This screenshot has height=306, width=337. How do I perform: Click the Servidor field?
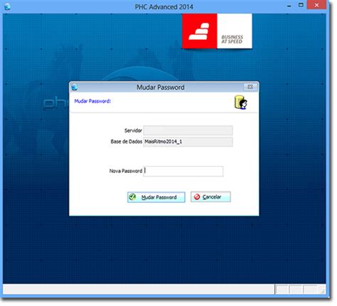click(188, 130)
